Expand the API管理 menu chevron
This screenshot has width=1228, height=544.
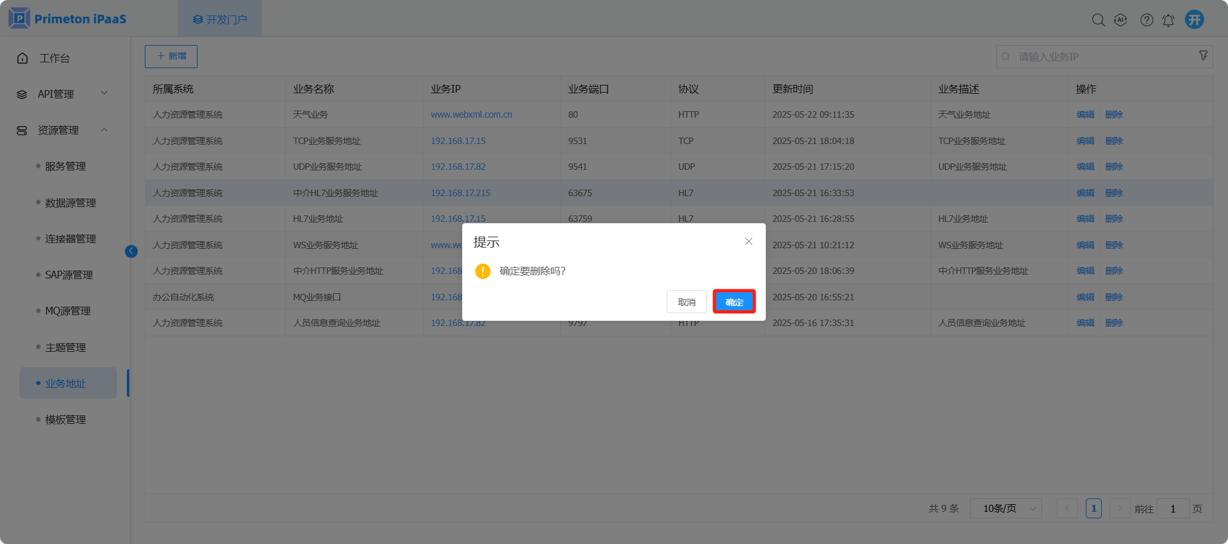click(x=104, y=93)
